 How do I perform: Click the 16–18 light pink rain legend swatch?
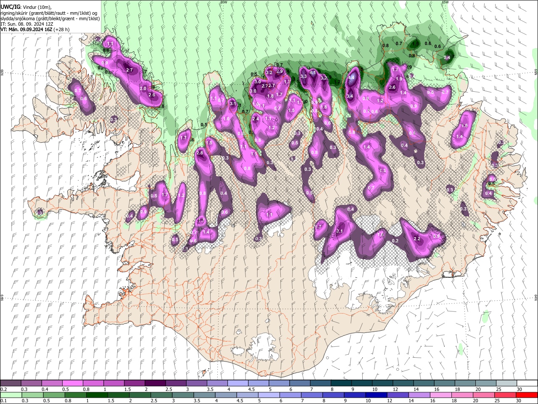[x=440, y=395]
